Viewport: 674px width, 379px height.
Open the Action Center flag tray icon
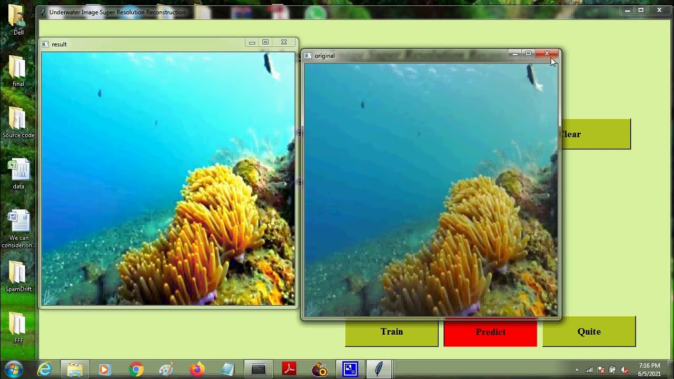point(601,370)
